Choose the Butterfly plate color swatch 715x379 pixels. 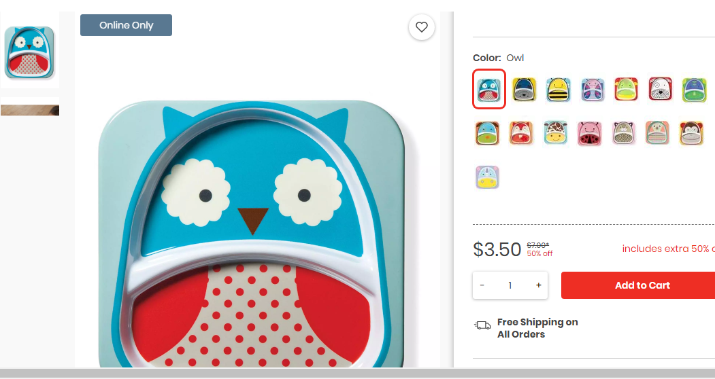[x=593, y=89]
